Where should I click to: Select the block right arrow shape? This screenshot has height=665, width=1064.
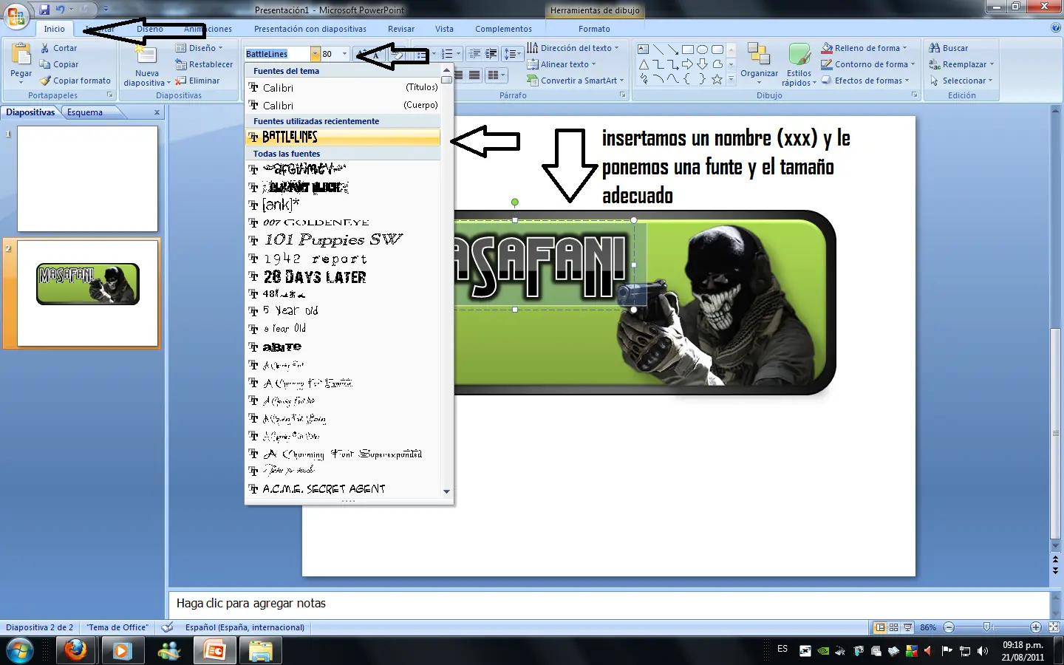click(x=687, y=64)
